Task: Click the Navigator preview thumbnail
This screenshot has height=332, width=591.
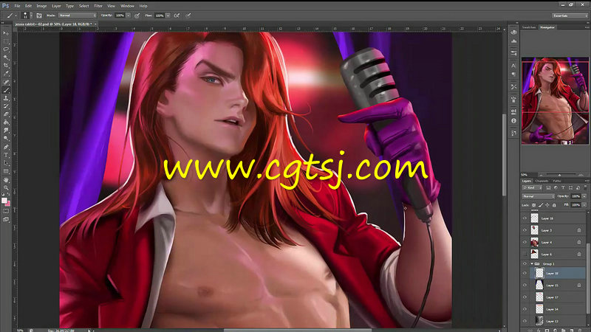Action: point(555,101)
